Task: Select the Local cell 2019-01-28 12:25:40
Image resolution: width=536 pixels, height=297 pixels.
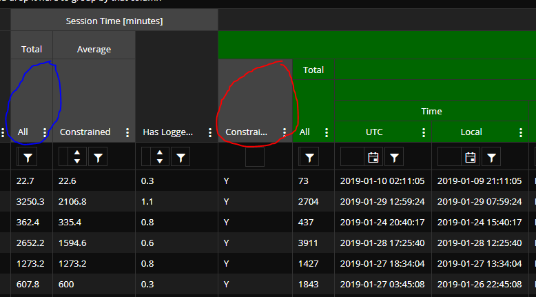Action: [x=480, y=243]
